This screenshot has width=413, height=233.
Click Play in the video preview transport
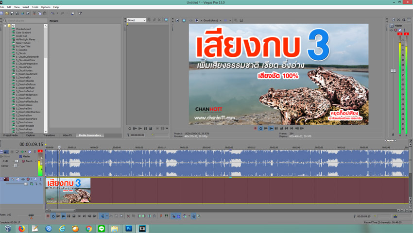click(271, 128)
